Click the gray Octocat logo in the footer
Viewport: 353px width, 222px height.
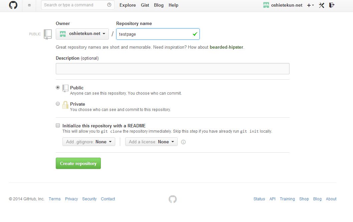173,199
